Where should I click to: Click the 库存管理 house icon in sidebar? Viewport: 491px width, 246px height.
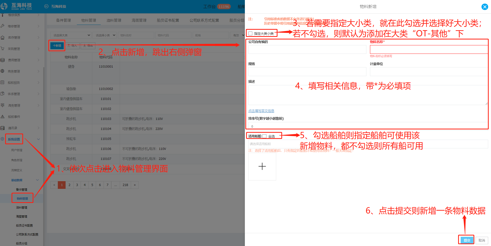point(3,37)
